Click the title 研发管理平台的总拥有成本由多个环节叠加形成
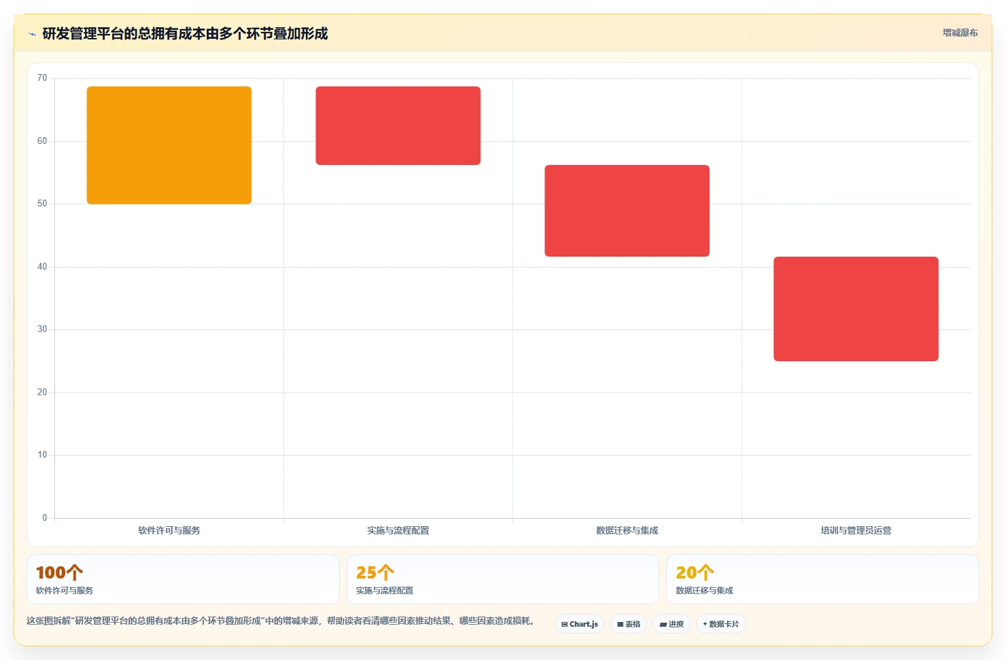 pyautogui.click(x=185, y=33)
